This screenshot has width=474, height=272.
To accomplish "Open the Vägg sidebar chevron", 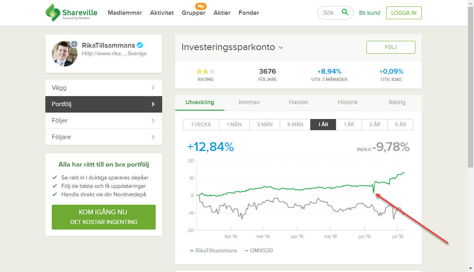I will coord(153,88).
